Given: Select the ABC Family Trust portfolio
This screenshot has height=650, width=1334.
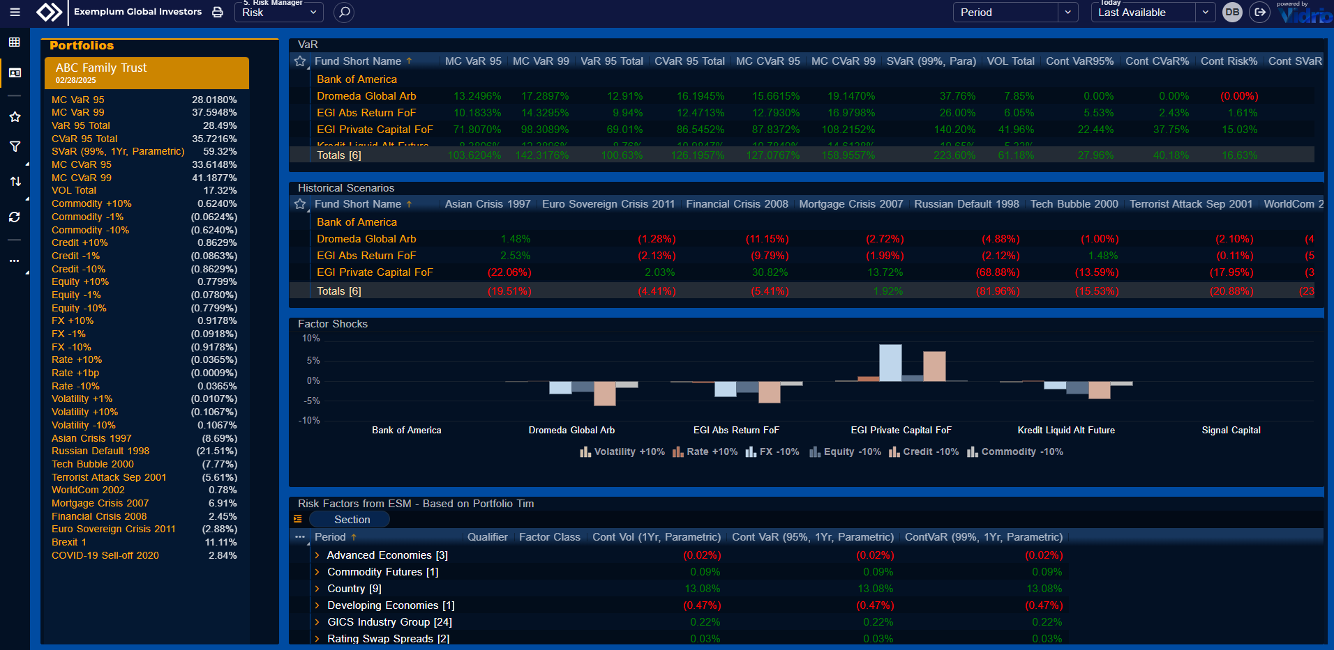Looking at the screenshot, I should coord(147,73).
